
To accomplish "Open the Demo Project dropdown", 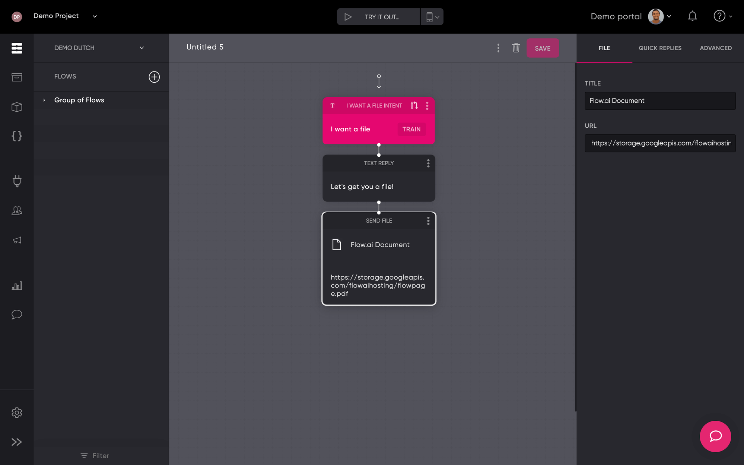I will pyautogui.click(x=95, y=16).
